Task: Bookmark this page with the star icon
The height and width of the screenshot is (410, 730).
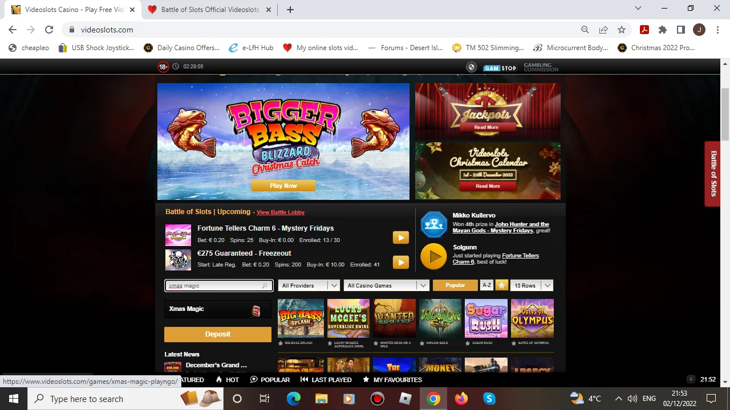Action: point(622,30)
